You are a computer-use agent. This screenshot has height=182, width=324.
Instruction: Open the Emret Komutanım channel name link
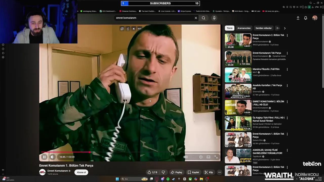tap(58, 171)
